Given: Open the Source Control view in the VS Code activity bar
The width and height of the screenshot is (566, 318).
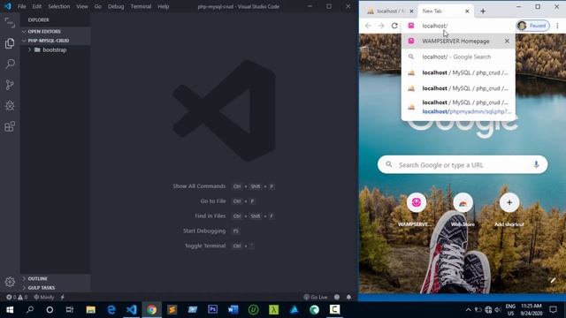Looking at the screenshot, I should coord(10,85).
